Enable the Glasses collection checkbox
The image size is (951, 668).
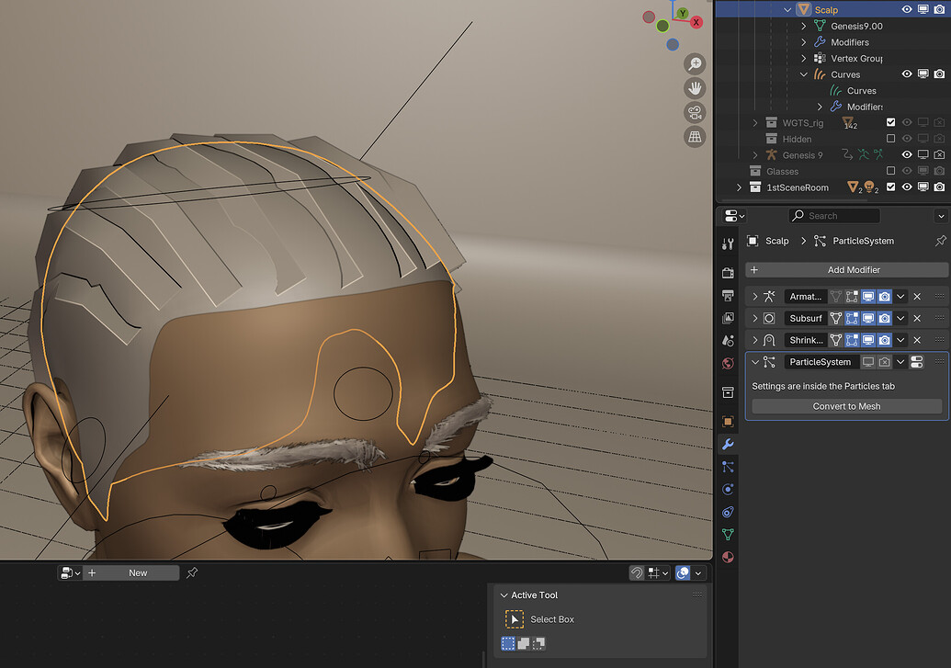pyautogui.click(x=890, y=171)
